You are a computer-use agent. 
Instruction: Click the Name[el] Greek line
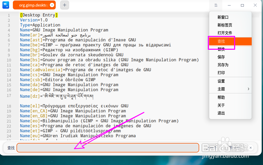tap(74, 106)
